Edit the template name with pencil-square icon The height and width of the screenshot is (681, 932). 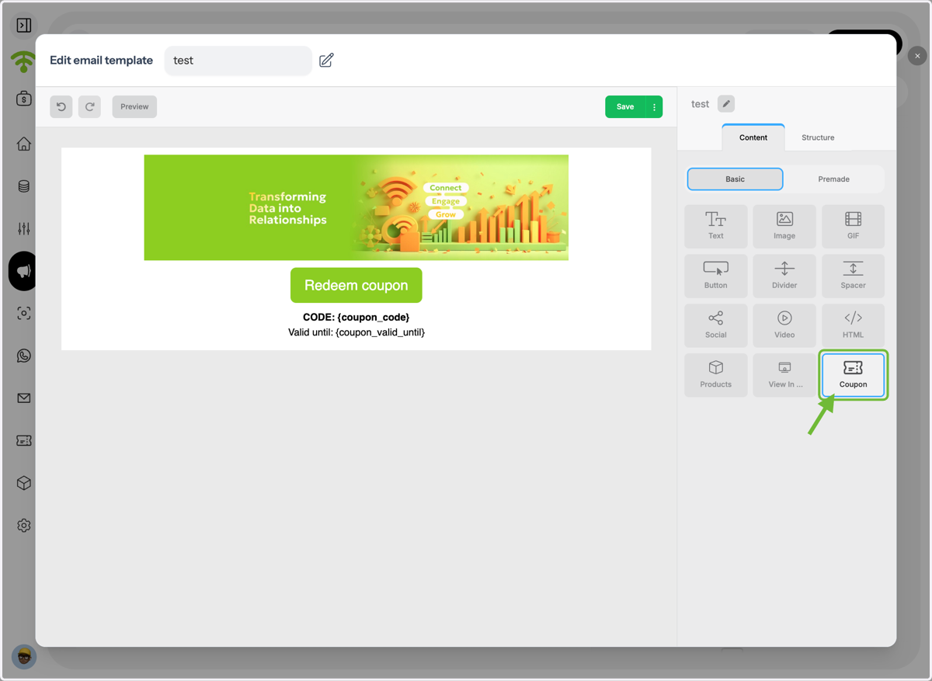[326, 61]
